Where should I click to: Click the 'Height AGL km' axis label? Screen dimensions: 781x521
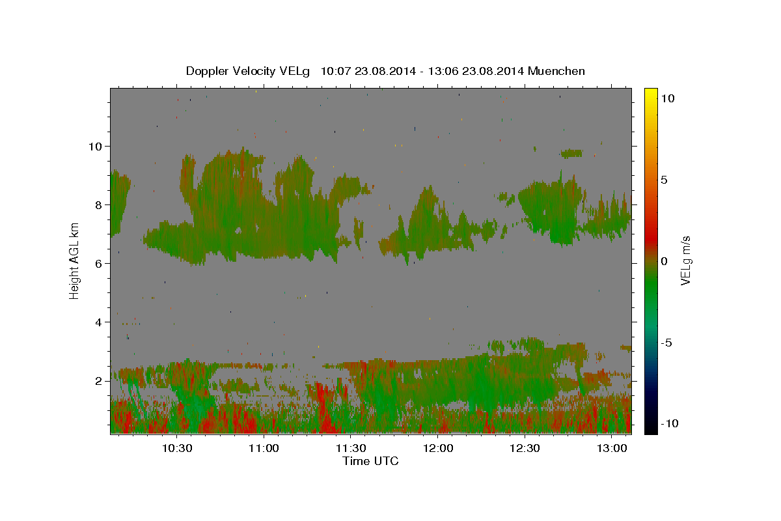point(74,260)
